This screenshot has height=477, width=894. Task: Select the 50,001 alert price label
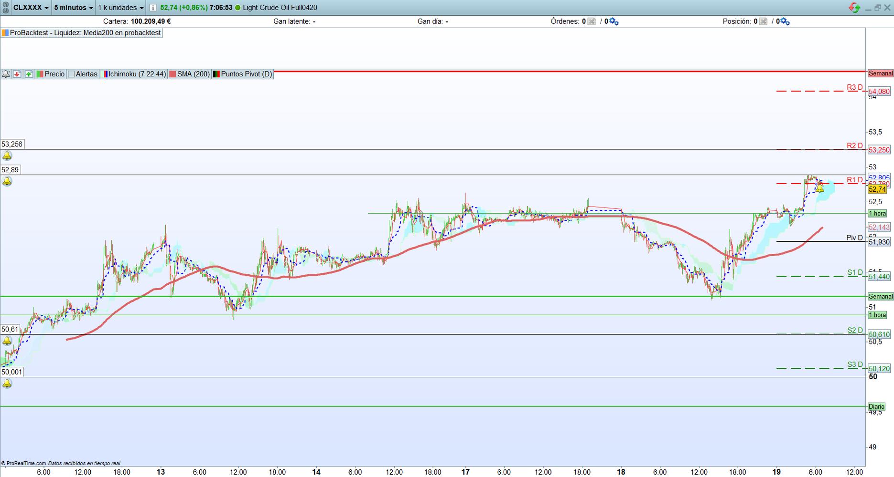point(12,373)
